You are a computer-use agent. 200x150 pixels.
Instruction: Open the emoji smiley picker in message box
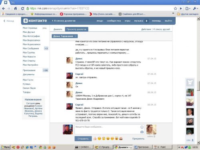[x=142, y=127]
